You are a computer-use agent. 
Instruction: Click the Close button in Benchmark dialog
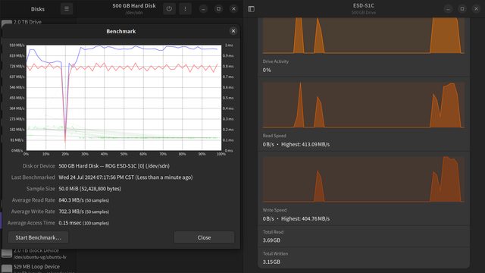point(204,237)
